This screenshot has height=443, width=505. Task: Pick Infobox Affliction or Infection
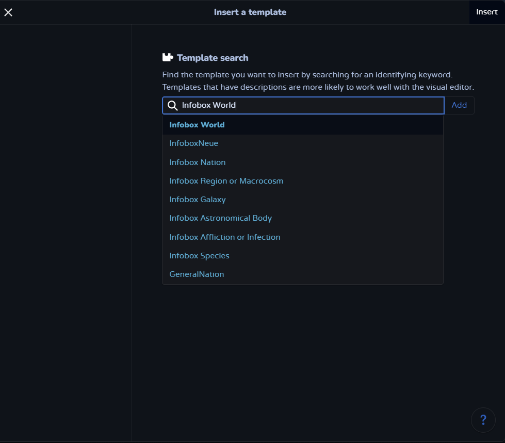coord(225,237)
